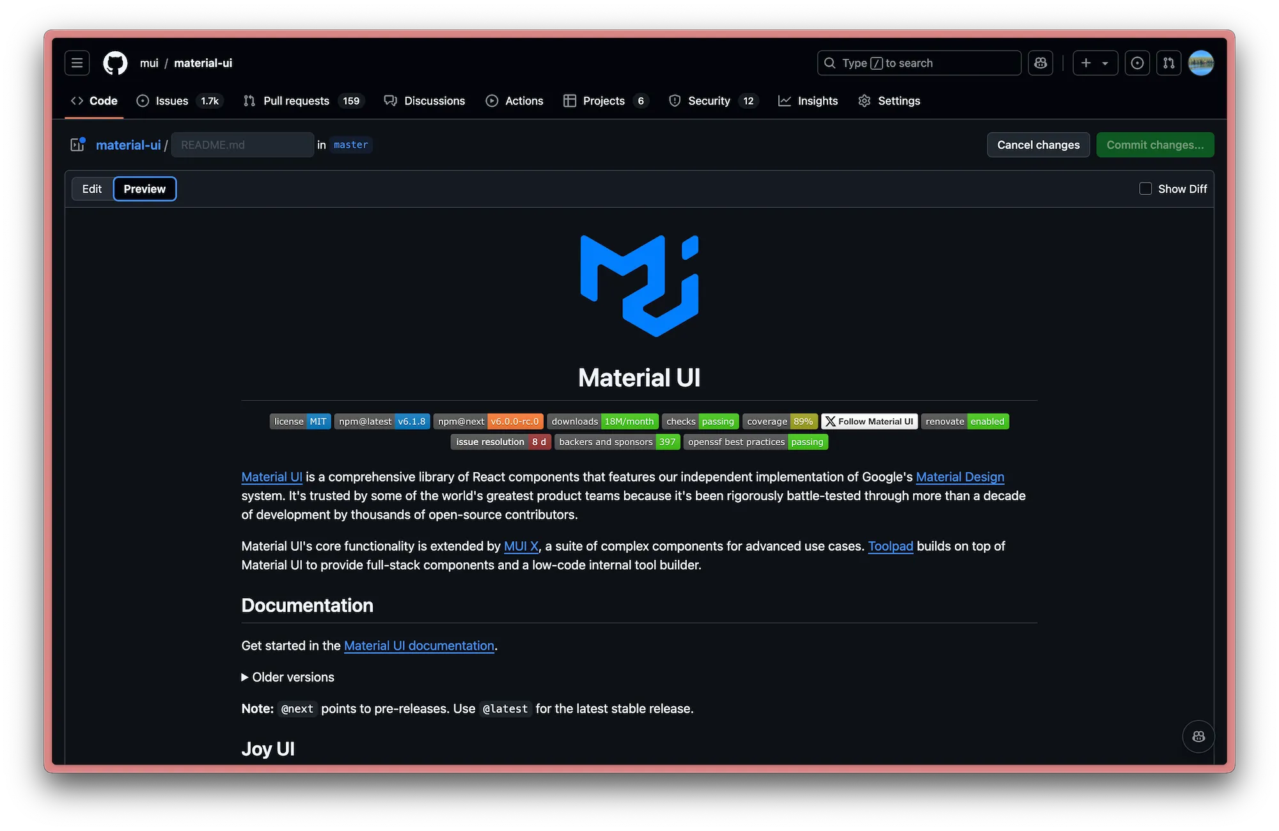Open the Actions tab
This screenshot has height=831, width=1279.
tap(515, 101)
